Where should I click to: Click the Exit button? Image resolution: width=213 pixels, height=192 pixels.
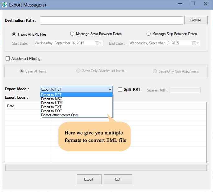pos(118,179)
